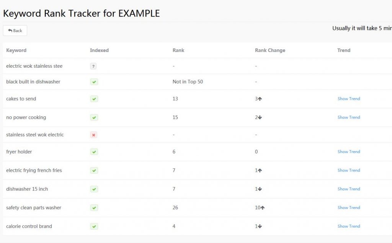Click down arrow icon for no power cooking
Image resolution: width=392 pixels, height=243 pixels.
[x=260, y=117]
